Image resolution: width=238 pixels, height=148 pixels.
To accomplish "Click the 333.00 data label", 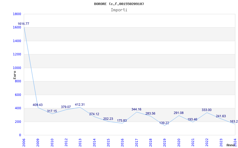I will [206, 110].
